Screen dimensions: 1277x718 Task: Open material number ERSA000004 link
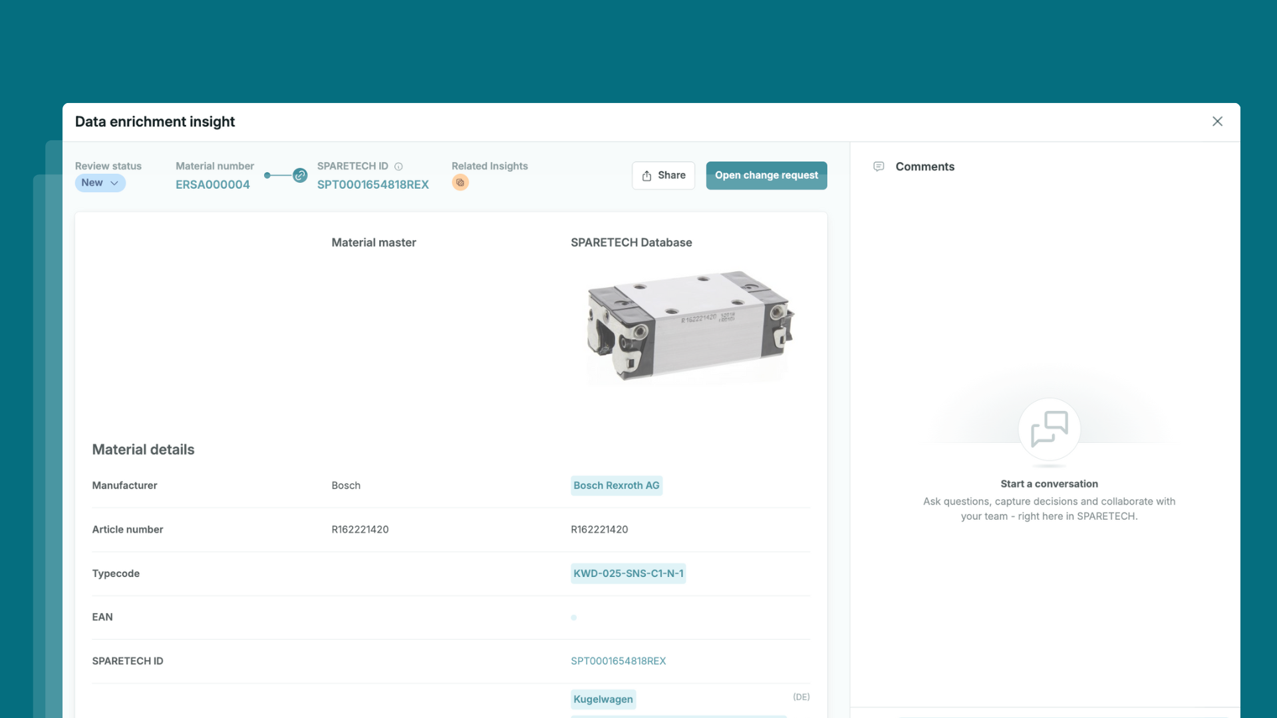213,185
